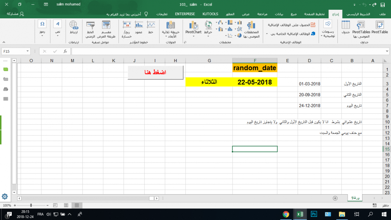The image size is (391, 220).
Task: Click the Share (مشاركة) button
Action: point(16,14)
